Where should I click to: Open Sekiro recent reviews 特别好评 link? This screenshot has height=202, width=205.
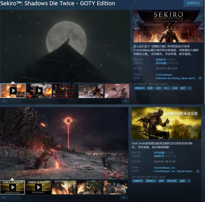(161, 60)
